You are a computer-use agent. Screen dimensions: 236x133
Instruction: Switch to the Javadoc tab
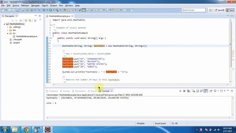[x=65, y=91]
